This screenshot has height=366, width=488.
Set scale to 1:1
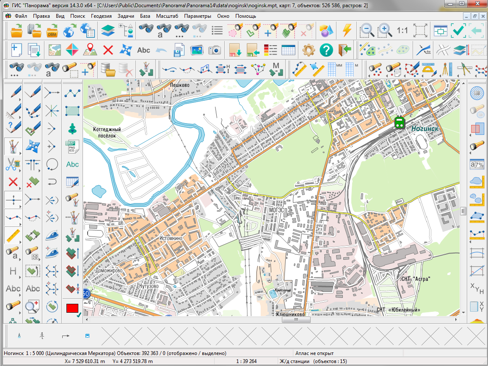(x=402, y=30)
